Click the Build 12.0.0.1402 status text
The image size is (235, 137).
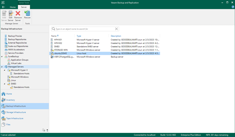[168, 135]
